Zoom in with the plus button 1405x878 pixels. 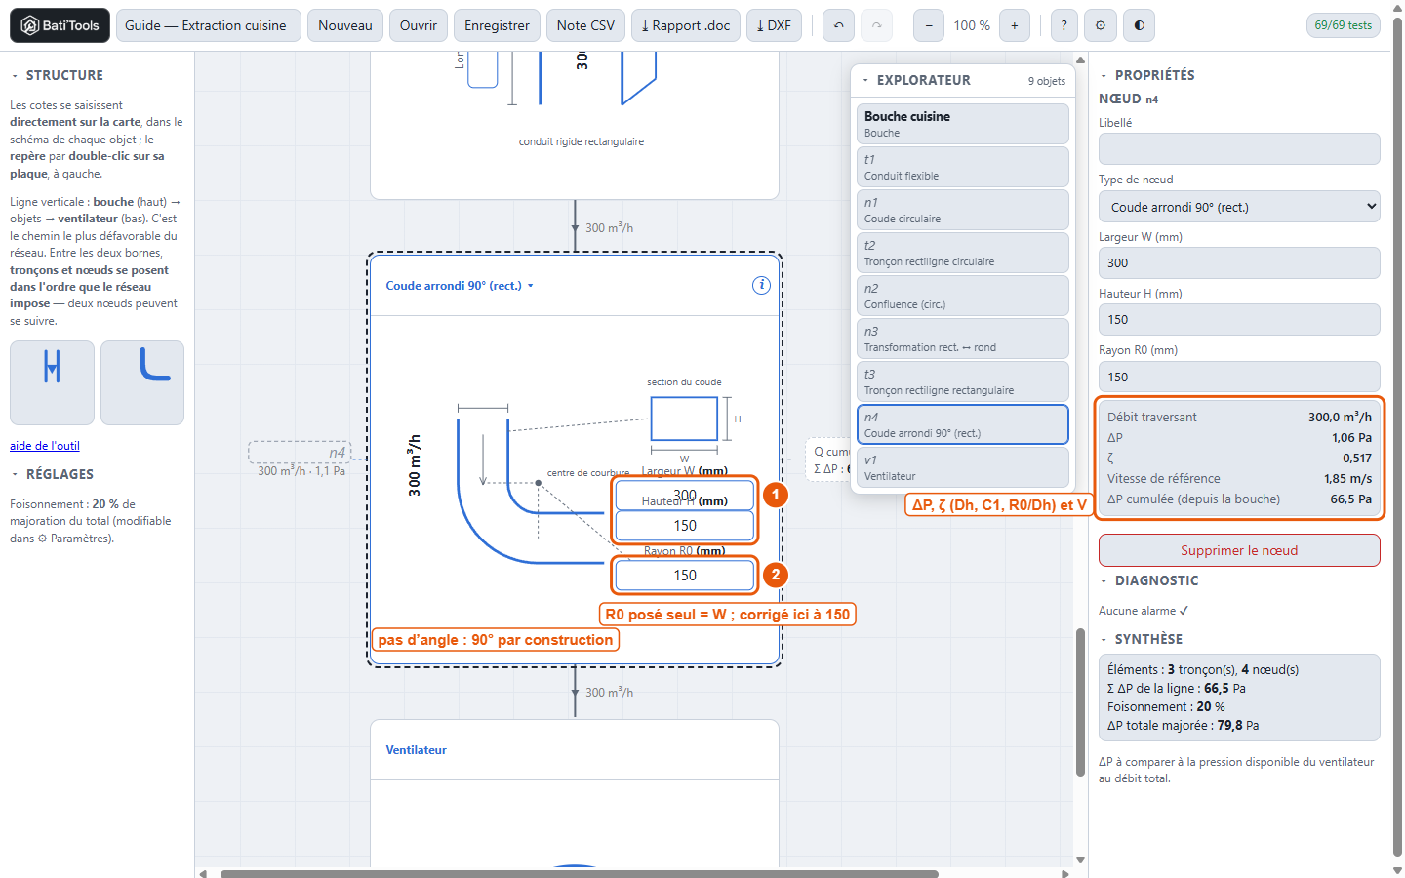[x=1015, y=25]
